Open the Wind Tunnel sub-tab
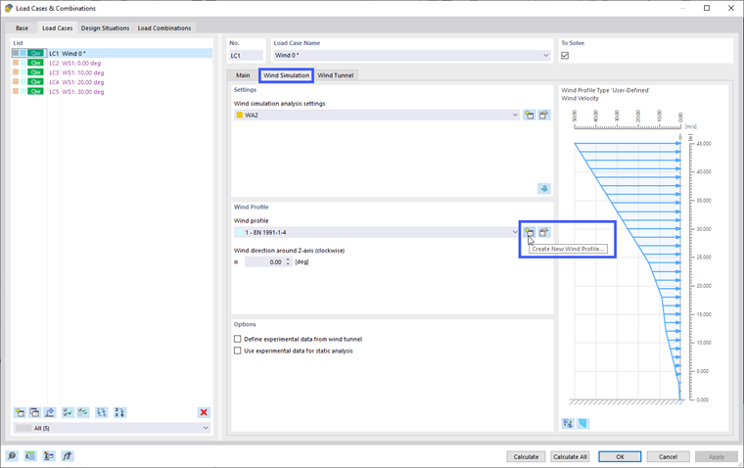 336,75
